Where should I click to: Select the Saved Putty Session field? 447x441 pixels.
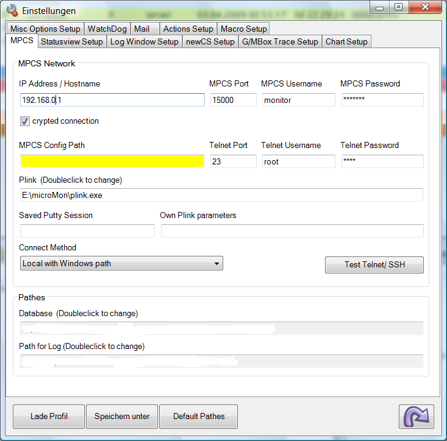87,231
